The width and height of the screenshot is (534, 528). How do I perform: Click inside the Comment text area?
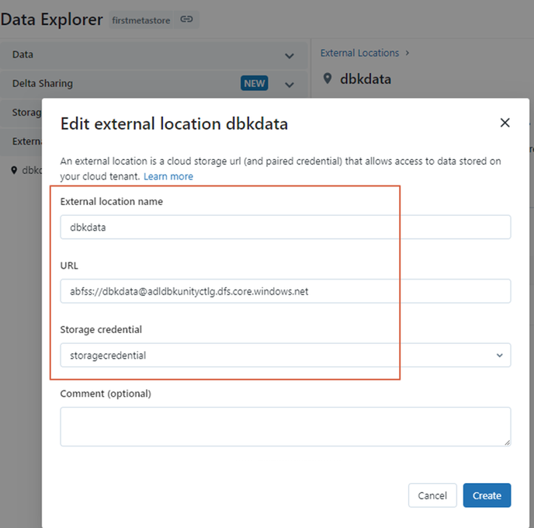(286, 426)
